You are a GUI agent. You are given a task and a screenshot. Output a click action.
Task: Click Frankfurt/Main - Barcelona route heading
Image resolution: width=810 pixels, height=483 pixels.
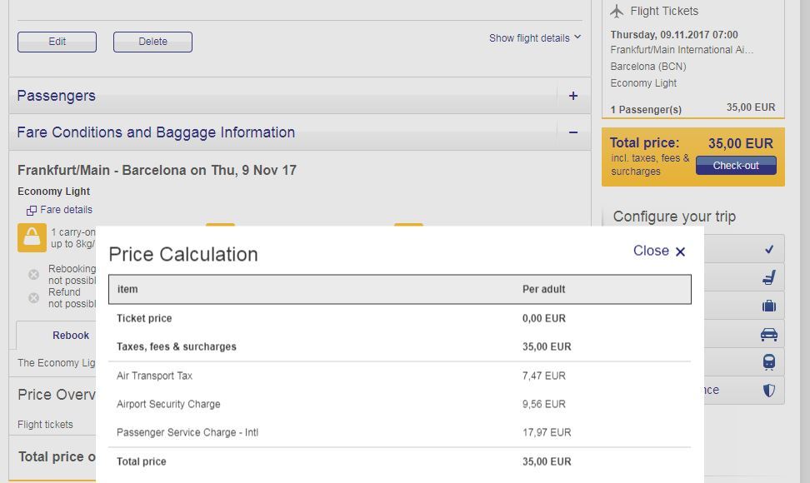157,170
